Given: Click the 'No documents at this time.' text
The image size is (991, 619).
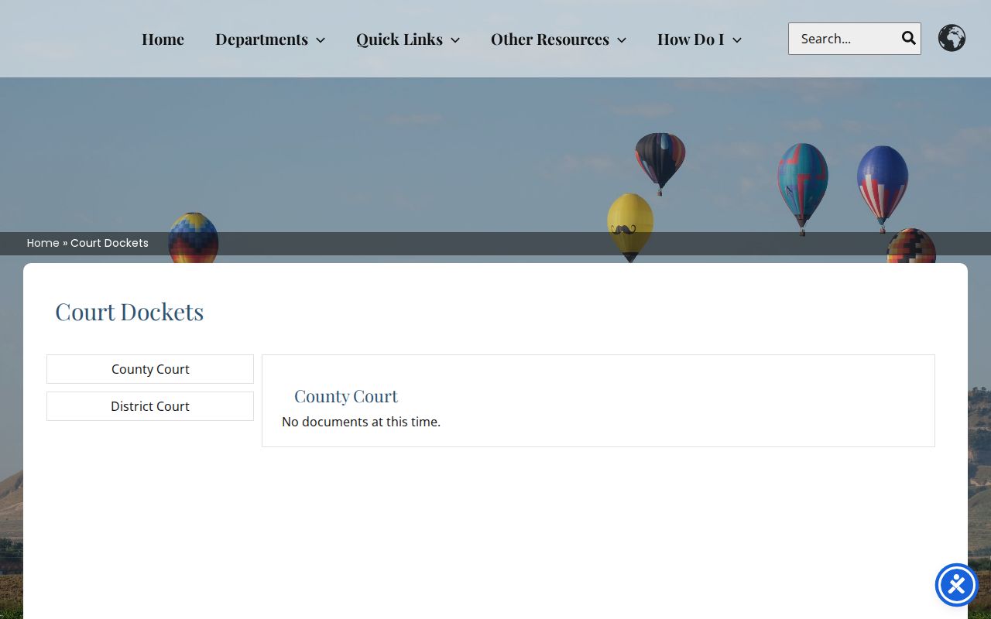Looking at the screenshot, I should tap(361, 422).
